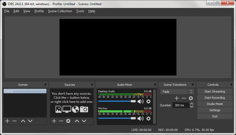Undock the Scenes panel
This screenshot has width=236, height=135.
(45, 85)
